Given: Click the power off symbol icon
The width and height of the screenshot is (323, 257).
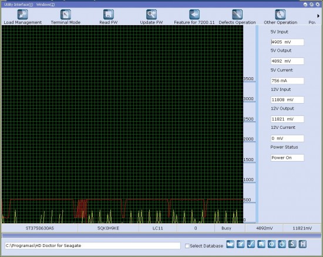Looking at the screenshot, I should (x=282, y=244).
